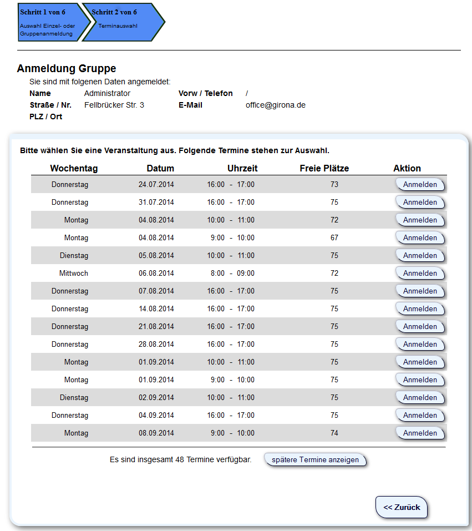Register for the 31.07.2014 appointment

pyautogui.click(x=420, y=203)
